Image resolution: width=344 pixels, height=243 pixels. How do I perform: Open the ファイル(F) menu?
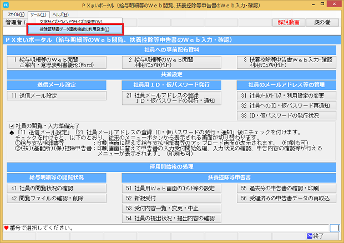click(x=16, y=14)
